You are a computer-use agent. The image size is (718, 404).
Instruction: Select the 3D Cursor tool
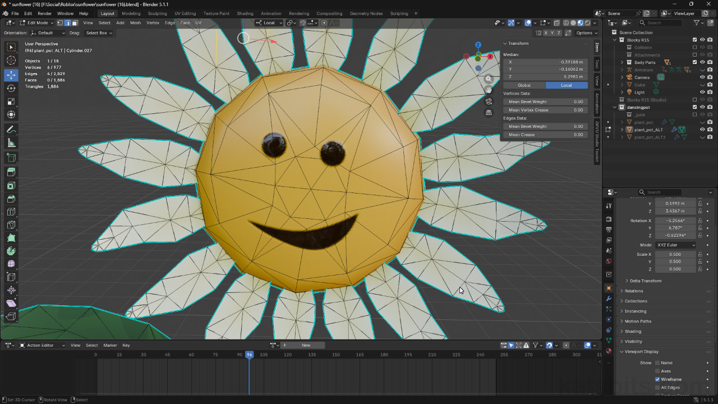pos(11,61)
